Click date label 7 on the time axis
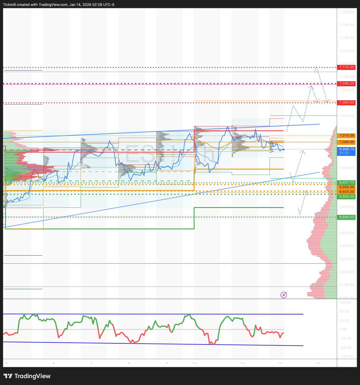The height and width of the screenshot is (385, 360). (91, 363)
